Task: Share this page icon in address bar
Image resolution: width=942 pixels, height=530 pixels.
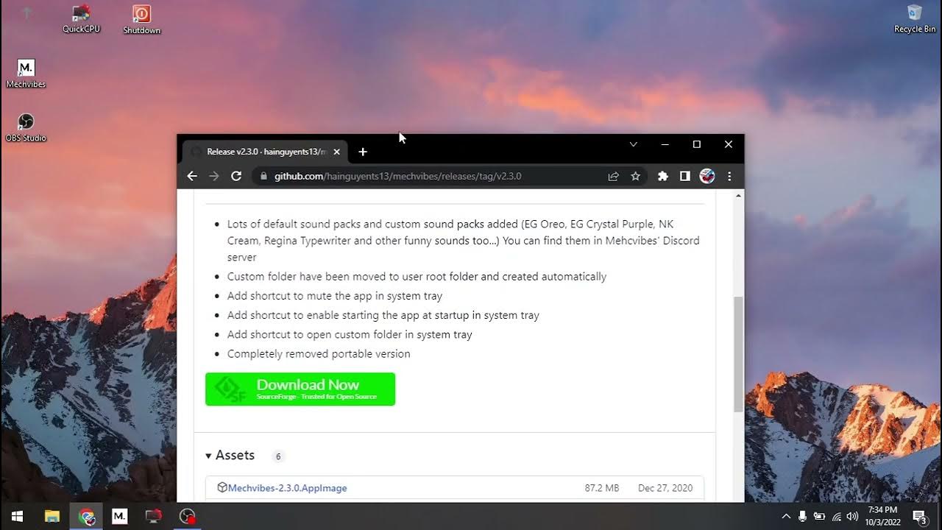Action: tap(613, 176)
